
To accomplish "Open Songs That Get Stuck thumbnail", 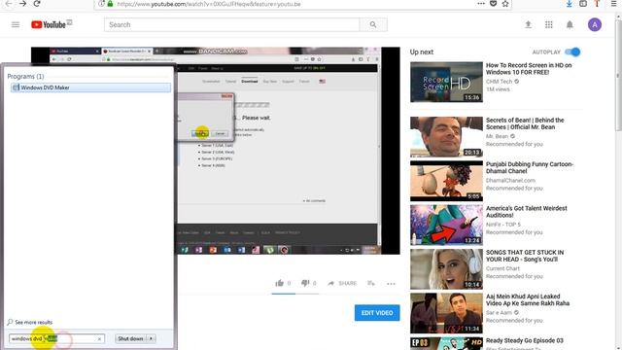I will pos(446,269).
